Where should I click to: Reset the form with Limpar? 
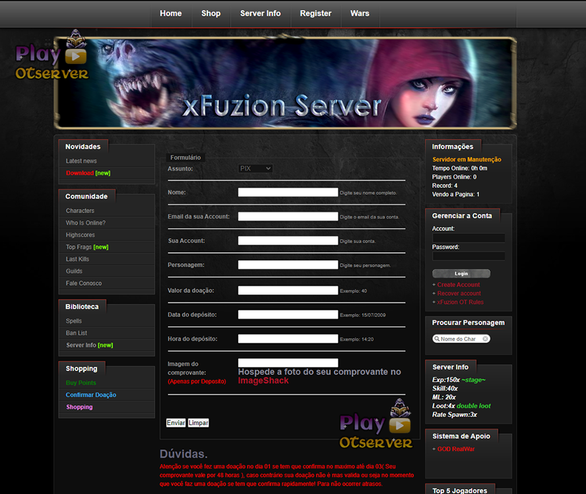198,423
